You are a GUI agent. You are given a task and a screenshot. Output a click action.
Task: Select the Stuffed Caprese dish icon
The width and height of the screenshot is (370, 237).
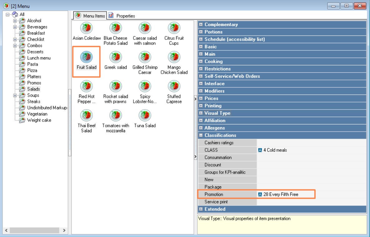click(x=174, y=86)
